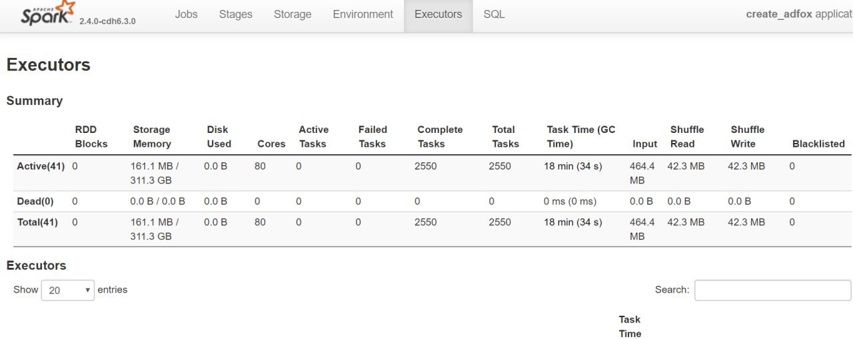The image size is (853, 339).
Task: Open the Jobs tab
Action: (187, 14)
